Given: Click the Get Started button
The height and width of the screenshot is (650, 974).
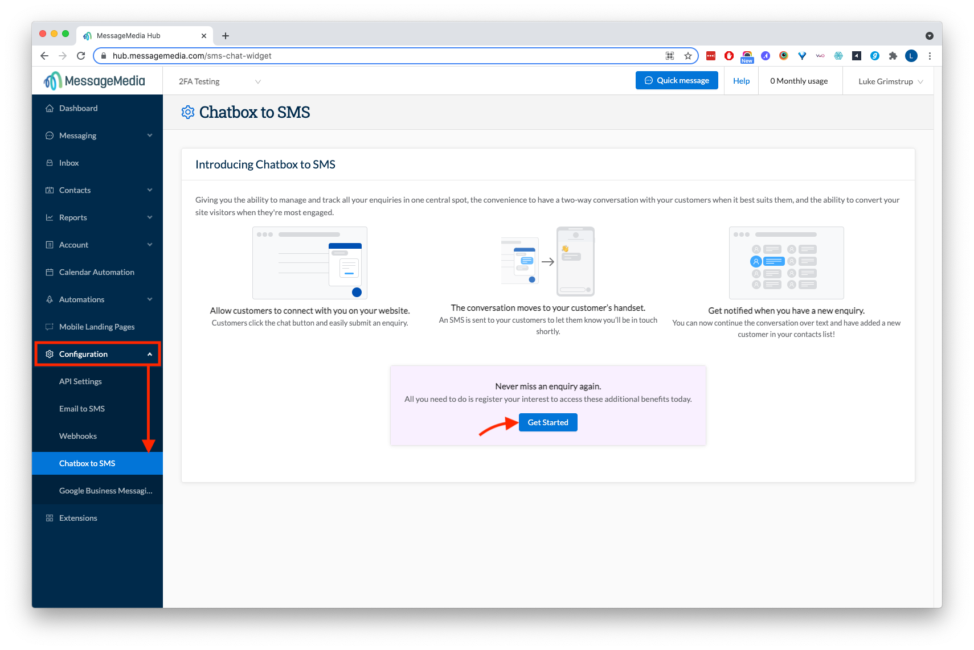Looking at the screenshot, I should (547, 422).
